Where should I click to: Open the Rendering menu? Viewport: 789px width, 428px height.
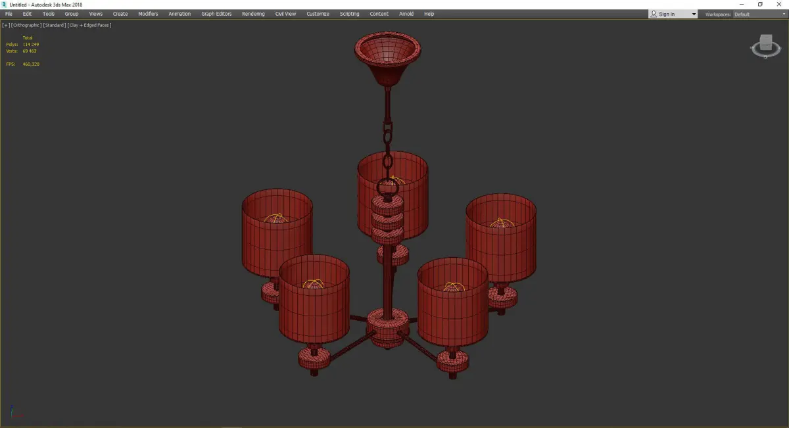(x=253, y=14)
